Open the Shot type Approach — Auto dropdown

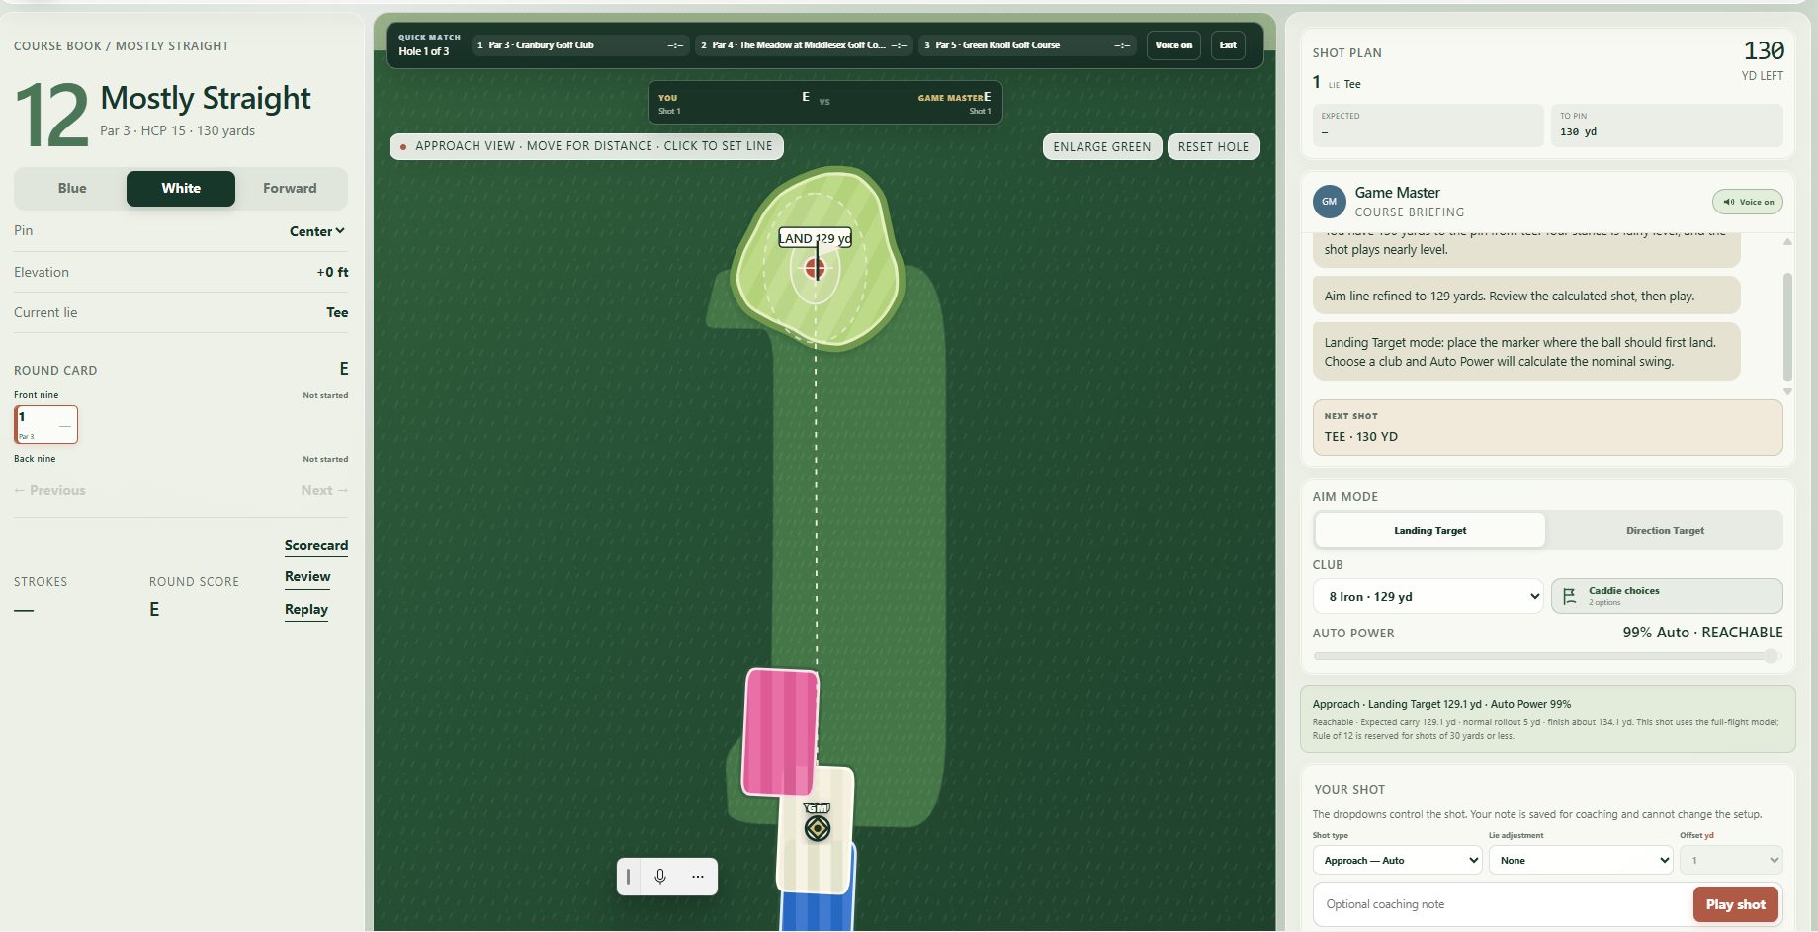tap(1398, 860)
